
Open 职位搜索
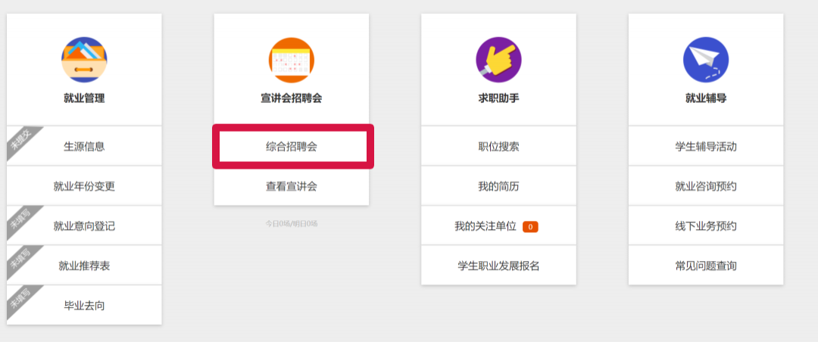tap(498, 147)
